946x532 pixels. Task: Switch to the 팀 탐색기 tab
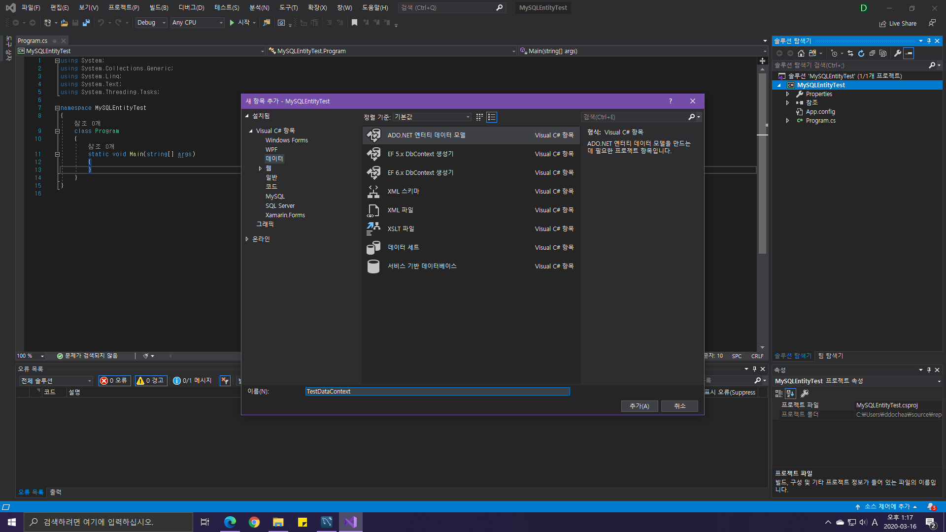tap(831, 356)
